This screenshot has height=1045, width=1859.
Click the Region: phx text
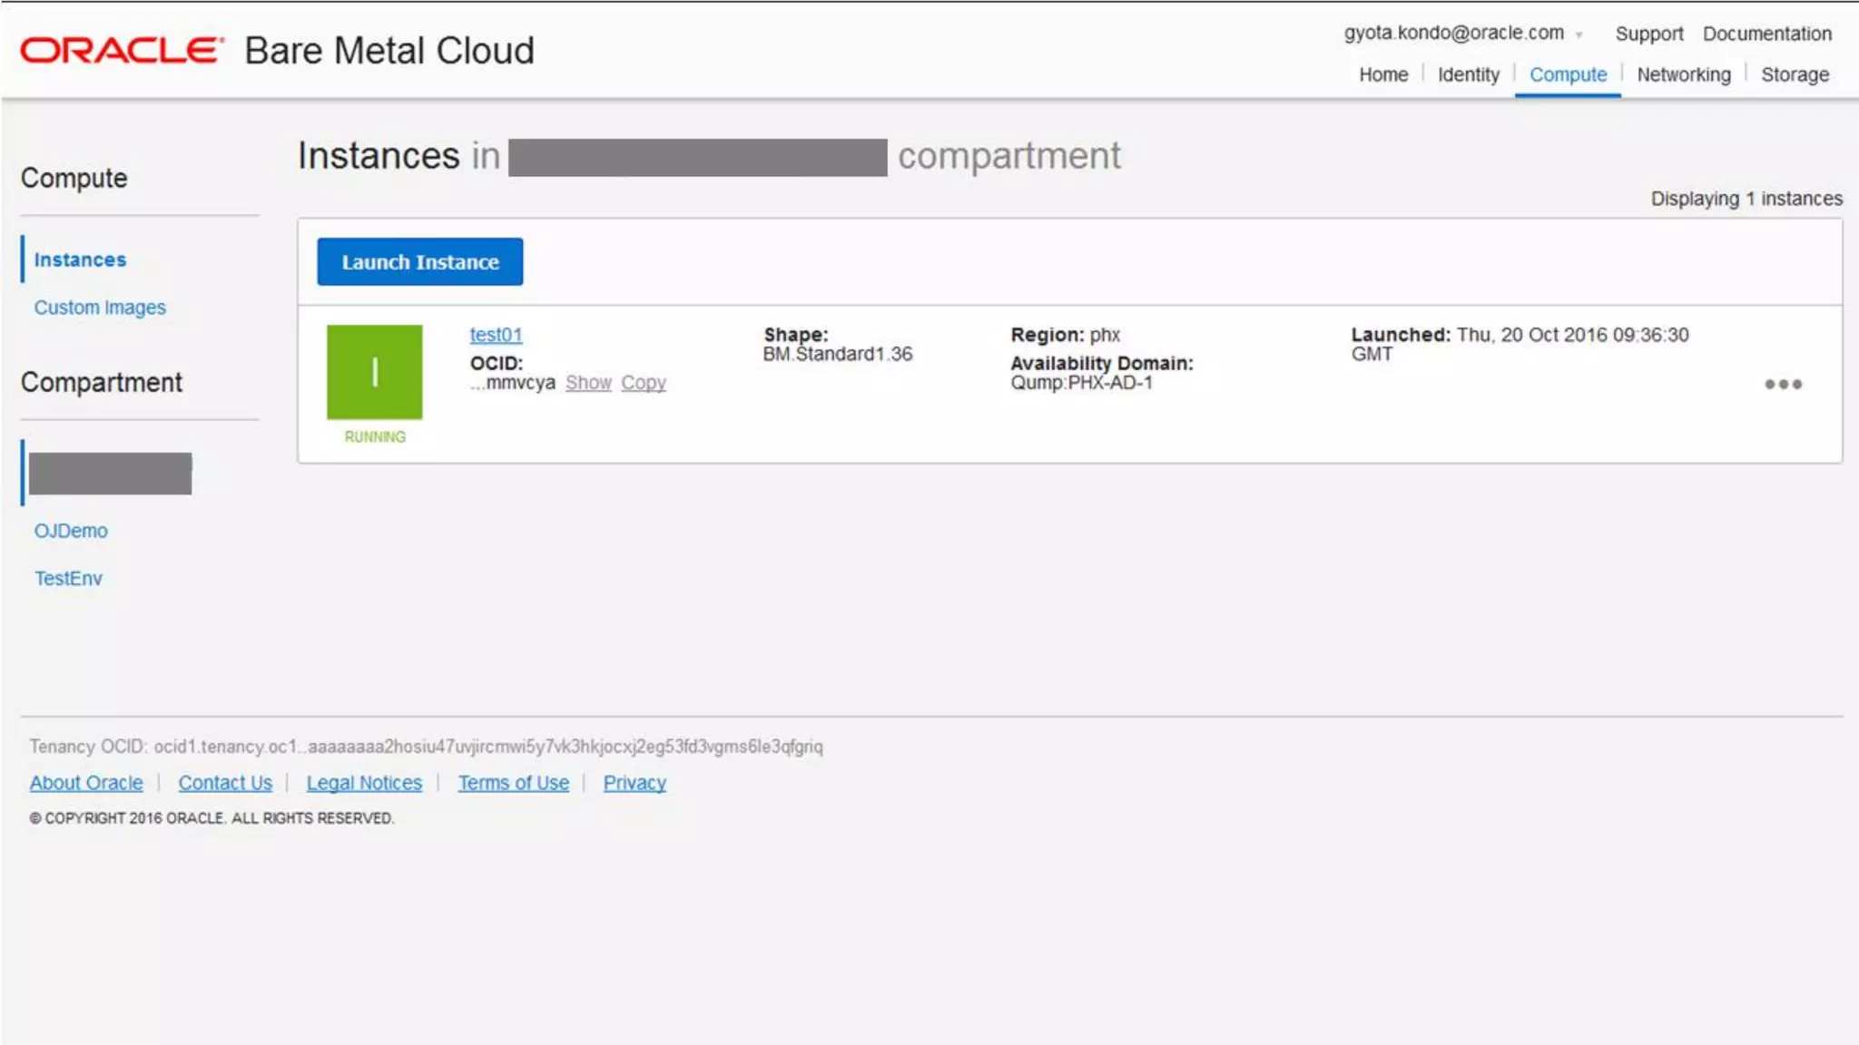pos(1065,335)
